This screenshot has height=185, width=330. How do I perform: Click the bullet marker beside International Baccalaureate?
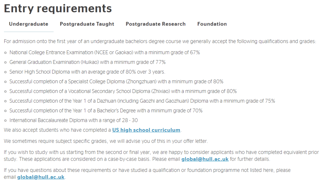pos(5,121)
